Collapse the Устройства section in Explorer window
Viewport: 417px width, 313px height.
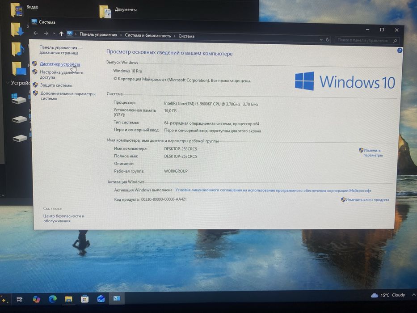8,83
